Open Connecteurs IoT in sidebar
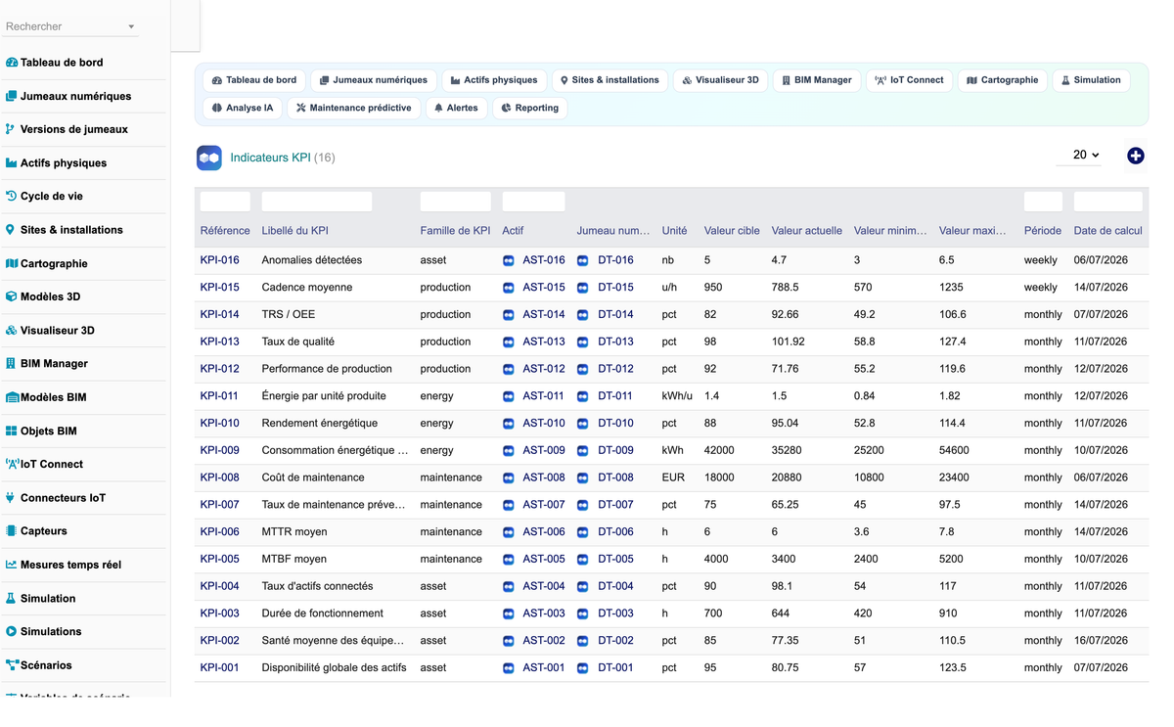1174x727 pixels. point(56,497)
